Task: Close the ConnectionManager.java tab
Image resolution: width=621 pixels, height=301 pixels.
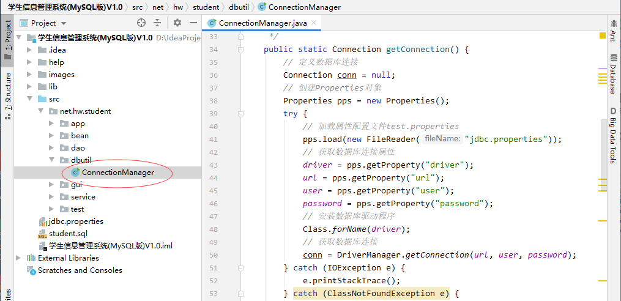Action: click(x=314, y=23)
